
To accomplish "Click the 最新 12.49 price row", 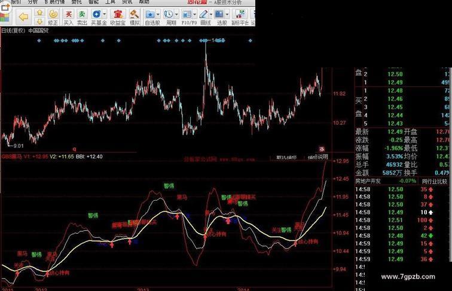I will click(x=379, y=132).
